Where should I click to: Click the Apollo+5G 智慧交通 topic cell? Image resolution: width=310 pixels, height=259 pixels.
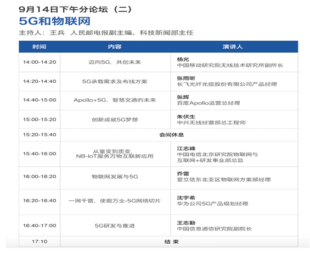tap(115, 100)
